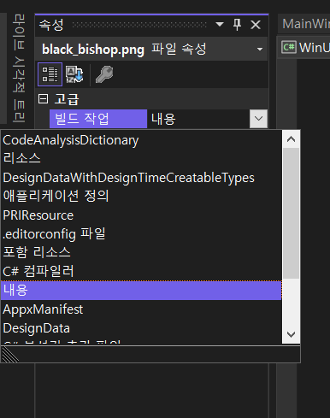330x418 pixels.
Task: Click the list's scroll up arrow
Action: 291,139
